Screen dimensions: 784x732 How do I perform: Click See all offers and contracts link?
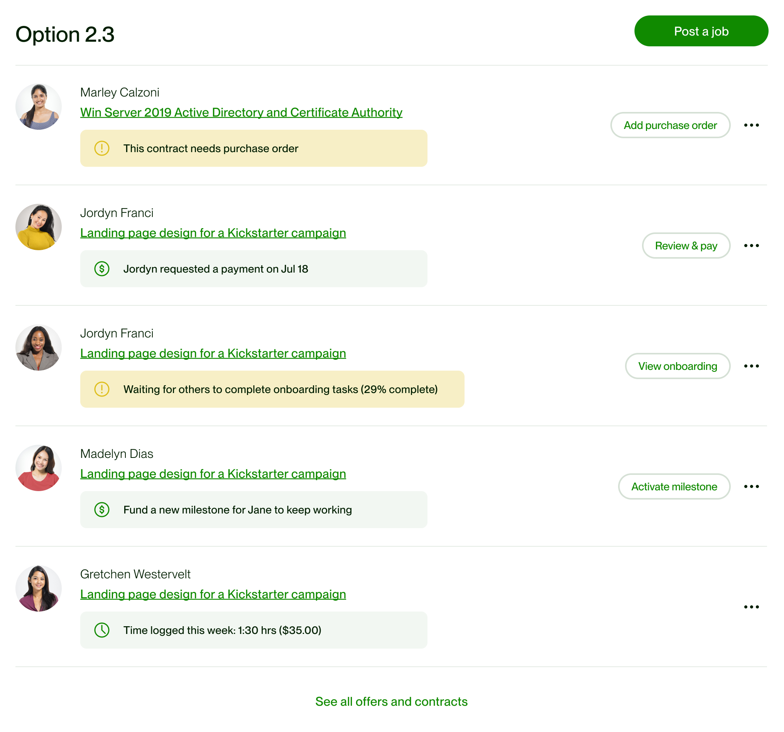click(391, 701)
